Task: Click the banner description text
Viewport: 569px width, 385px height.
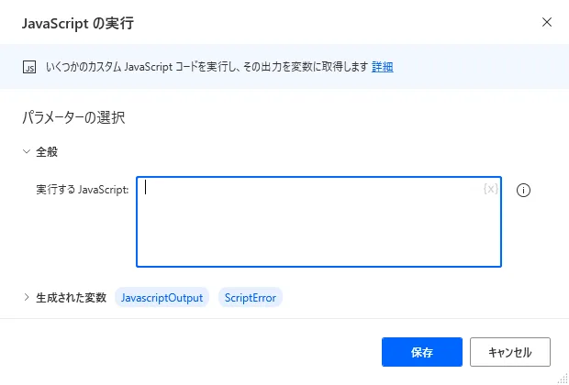Action: click(x=206, y=67)
